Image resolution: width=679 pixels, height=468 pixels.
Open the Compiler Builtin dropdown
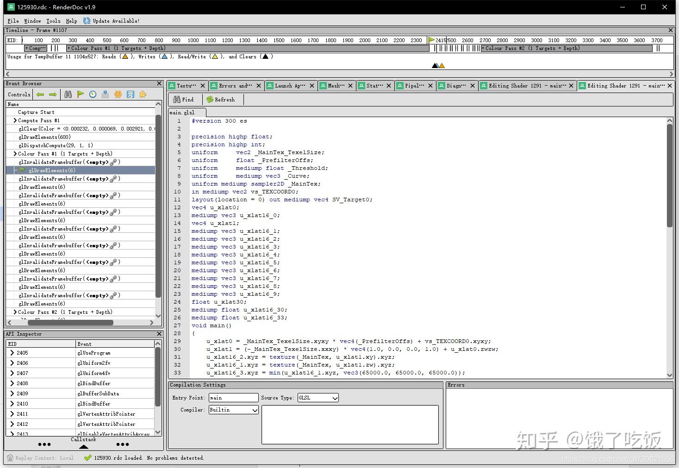click(x=233, y=410)
